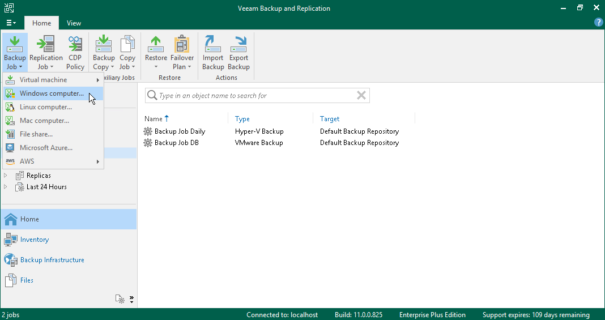605x320 pixels.
Task: Click the navigation pane settings gear icon
Action: point(120,299)
